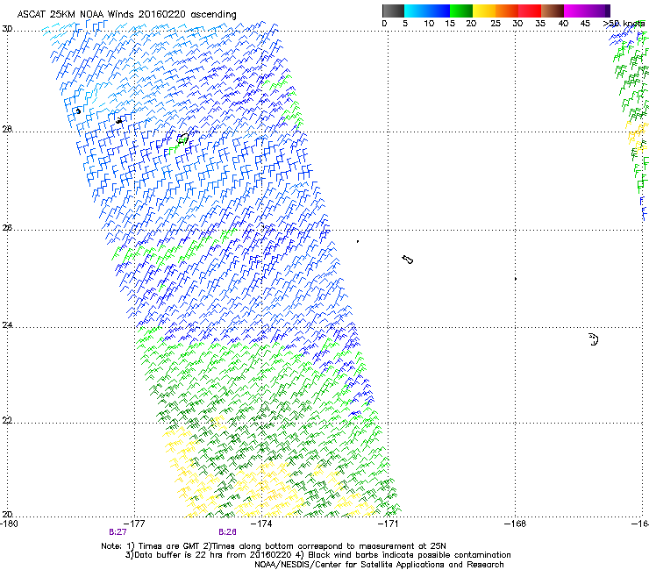Click the green 15-20 knots legend segment
This screenshot has height=570, width=649.
(461, 11)
